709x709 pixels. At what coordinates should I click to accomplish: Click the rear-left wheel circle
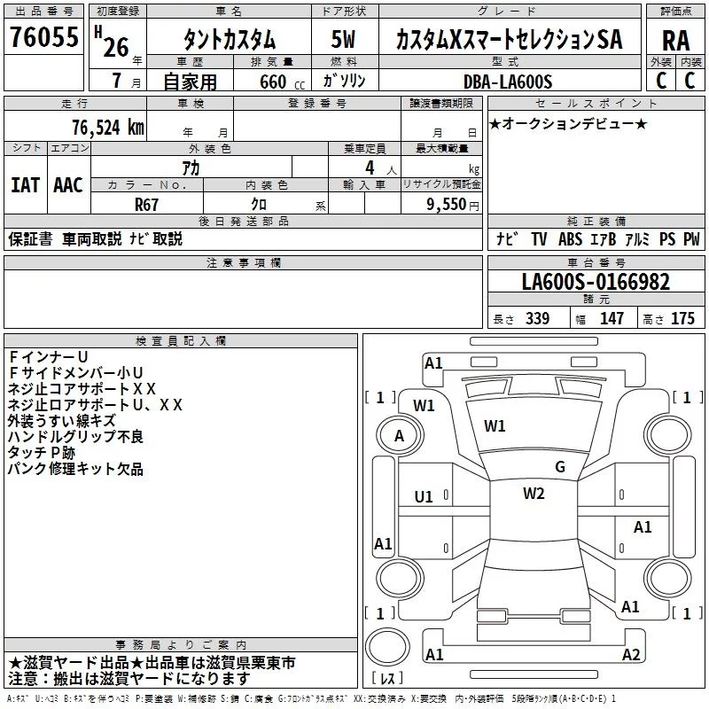400,578
